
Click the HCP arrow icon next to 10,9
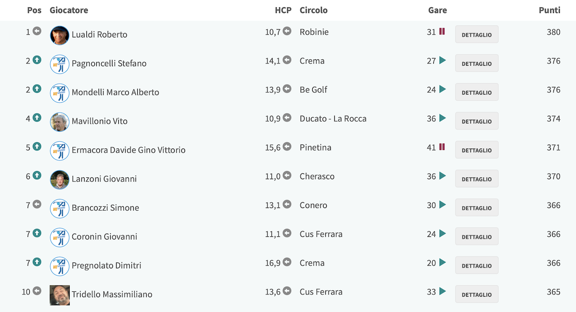point(287,118)
